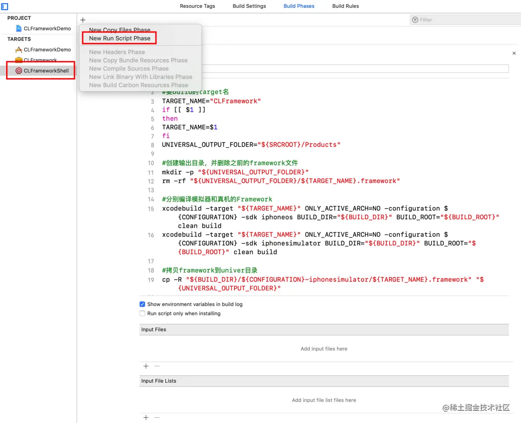
Task: Click the 'then' keyword line
Action: (x=170, y=118)
